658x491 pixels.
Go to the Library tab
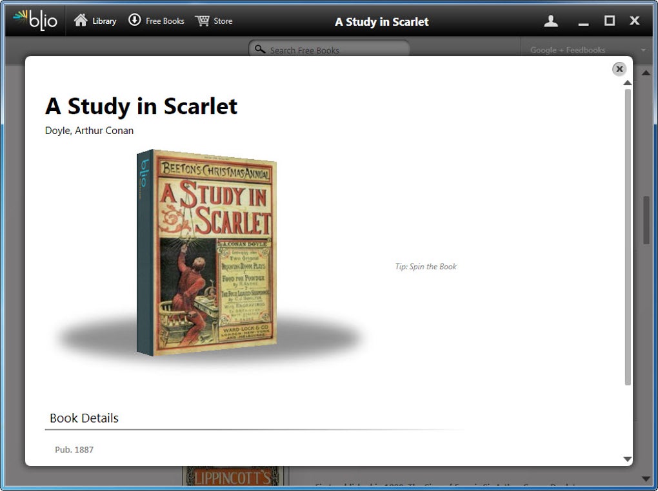[95, 21]
